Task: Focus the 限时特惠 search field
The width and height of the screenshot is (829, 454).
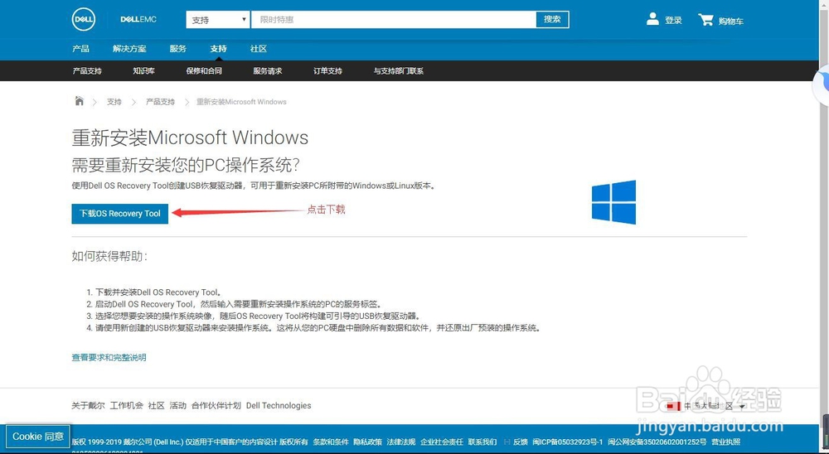Action: 393,20
